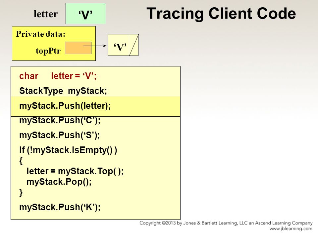The width and height of the screenshot is (318, 238).
Task: Click the 'letter' variable label
Action: point(46,14)
